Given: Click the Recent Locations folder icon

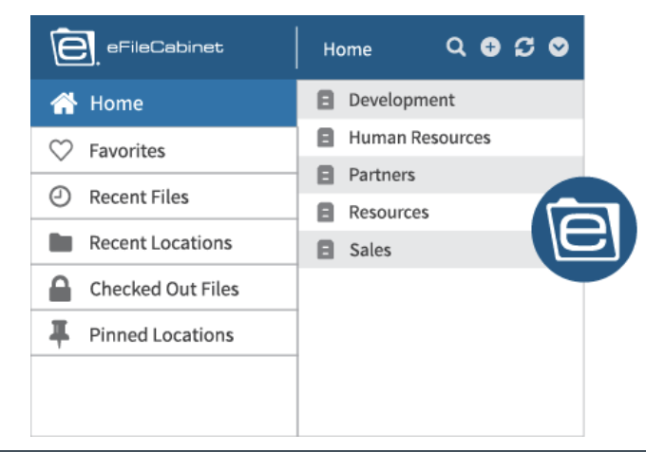Looking at the screenshot, I should click(x=60, y=243).
